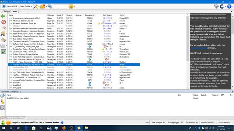The height and width of the screenshot is (131, 234).
Task: Click the blue info icon after Premium Member
Action: (62, 122)
